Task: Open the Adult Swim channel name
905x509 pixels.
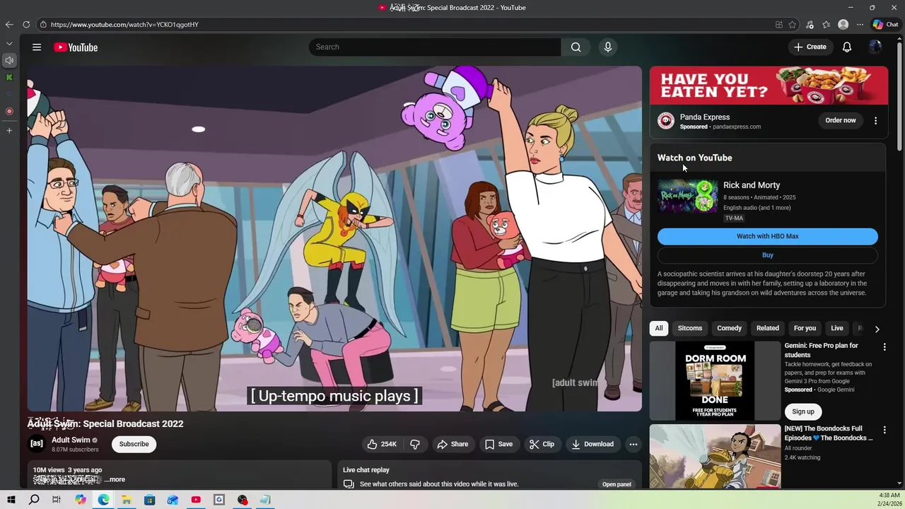Action: click(x=71, y=440)
